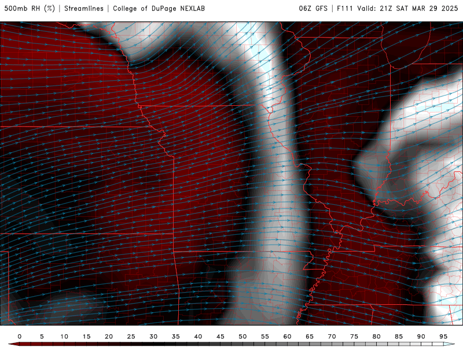Click 'Valid: 21Z SAT MAR 29 2025' text
This screenshot has width=463, height=347.
tap(407, 9)
